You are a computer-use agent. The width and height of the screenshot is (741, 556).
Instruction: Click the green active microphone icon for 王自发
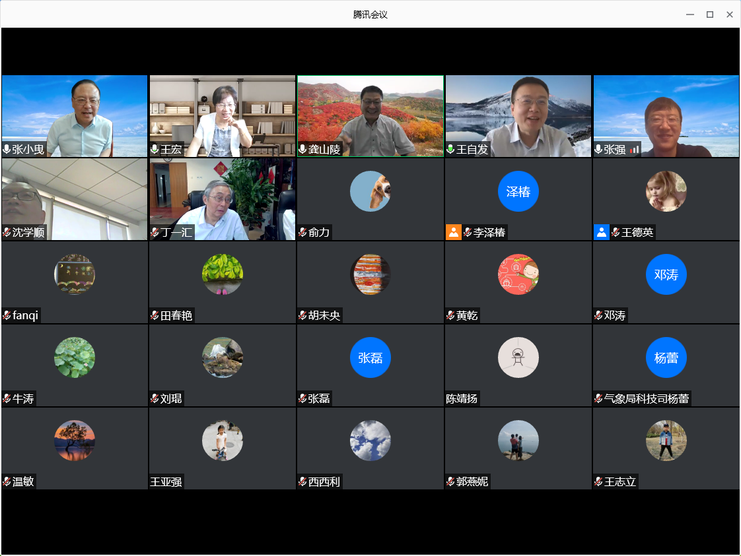[451, 150]
